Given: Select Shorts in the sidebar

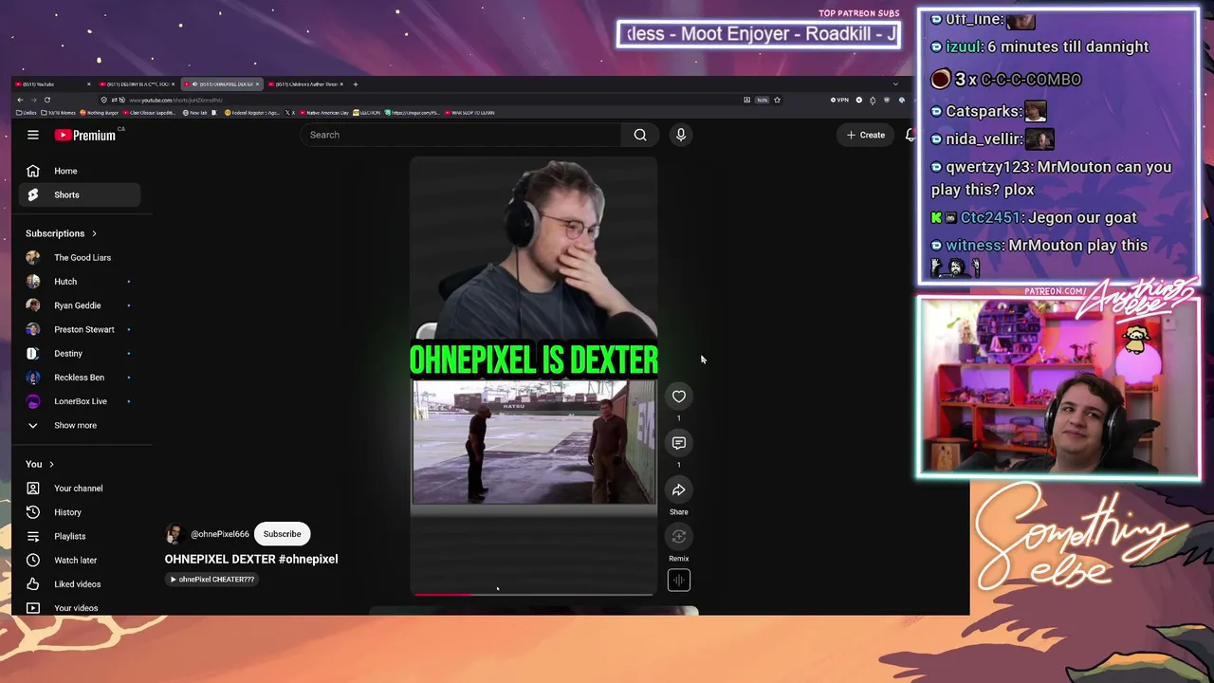Looking at the screenshot, I should click(x=80, y=194).
